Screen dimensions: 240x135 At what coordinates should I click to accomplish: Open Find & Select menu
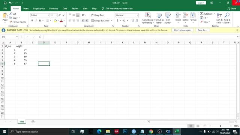pos(227,18)
